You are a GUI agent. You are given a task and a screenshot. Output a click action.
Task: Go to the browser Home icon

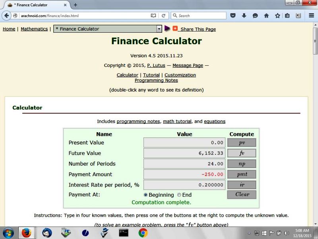tap(266, 16)
